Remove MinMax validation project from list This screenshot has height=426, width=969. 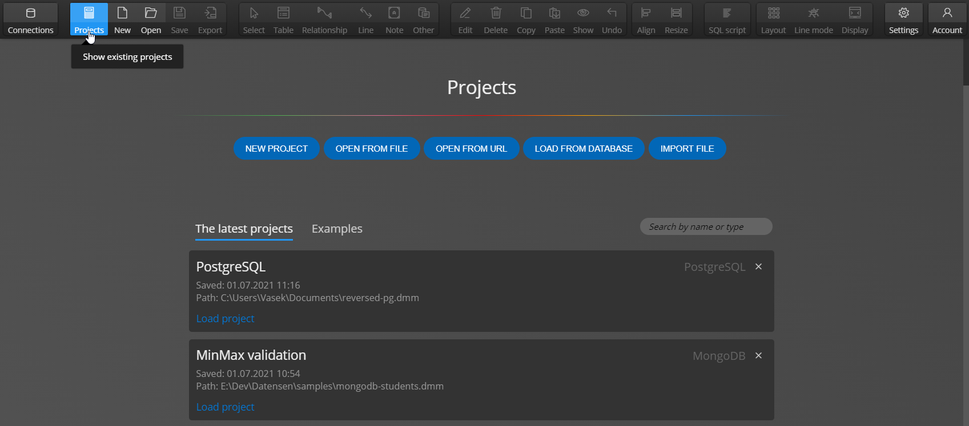[758, 355]
